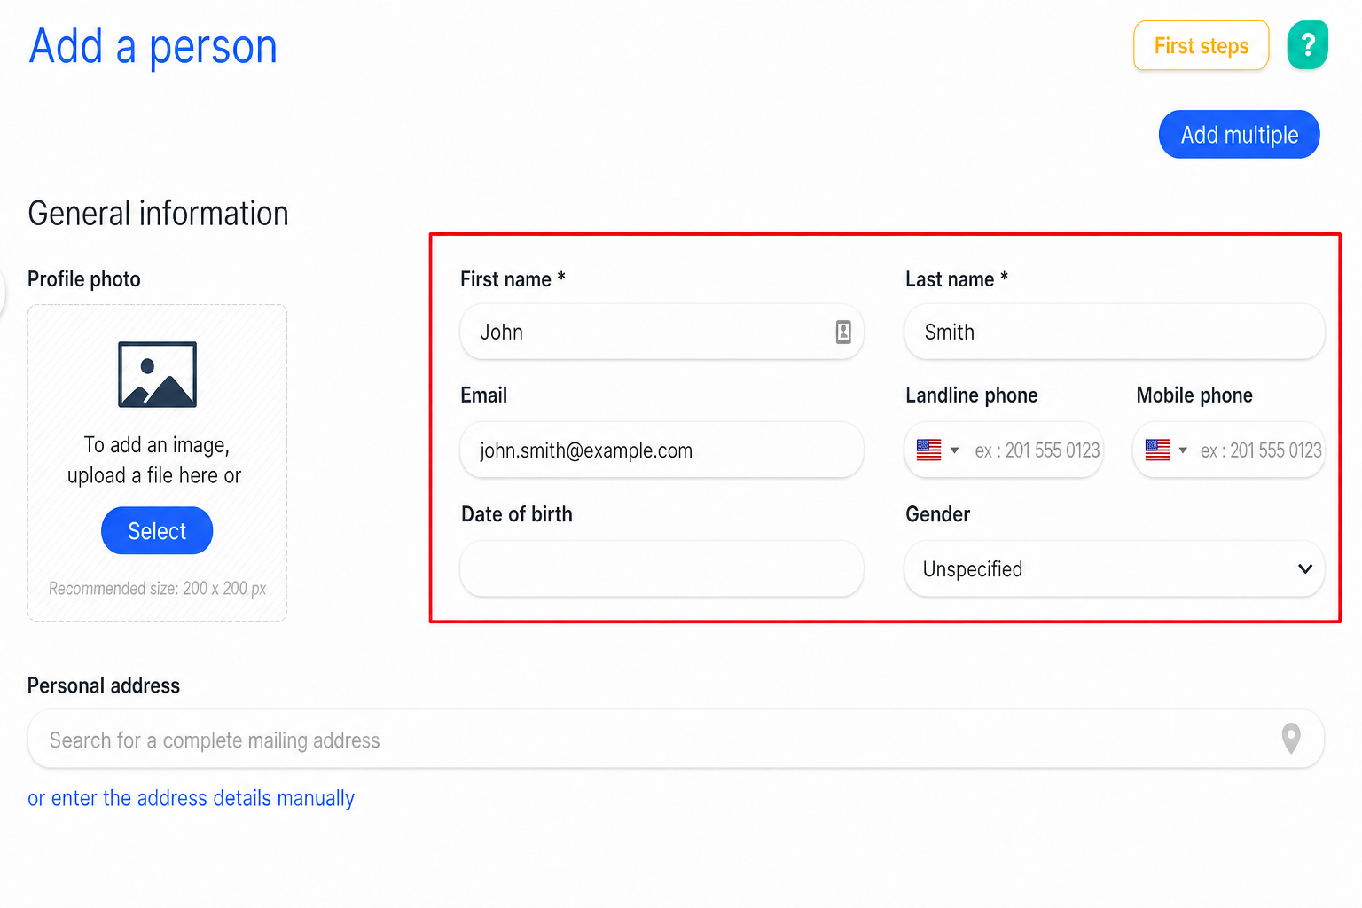Screen dimensions: 1362x908
Task: Open link to enter address details manually
Action: [191, 798]
